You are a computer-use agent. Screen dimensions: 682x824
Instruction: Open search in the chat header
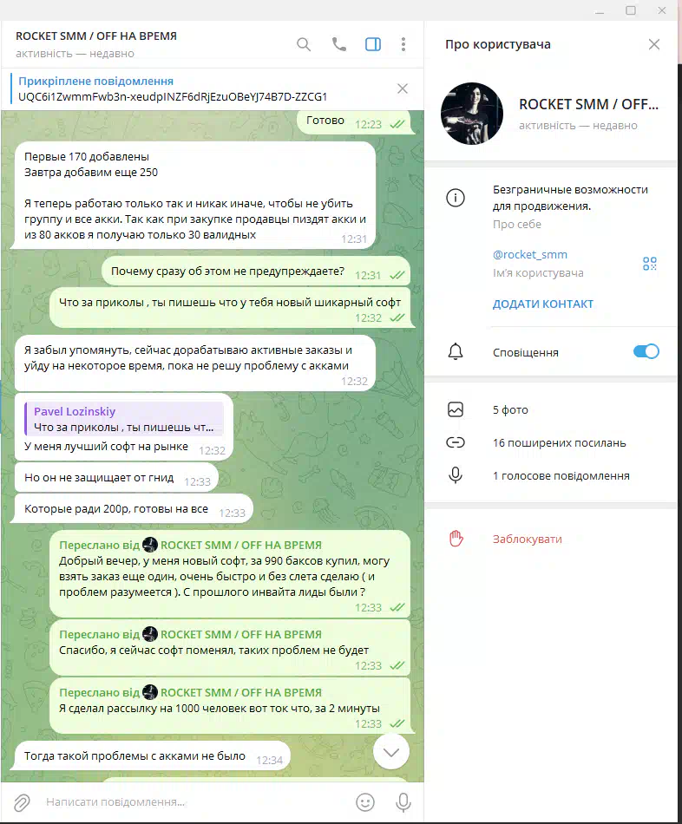point(304,44)
